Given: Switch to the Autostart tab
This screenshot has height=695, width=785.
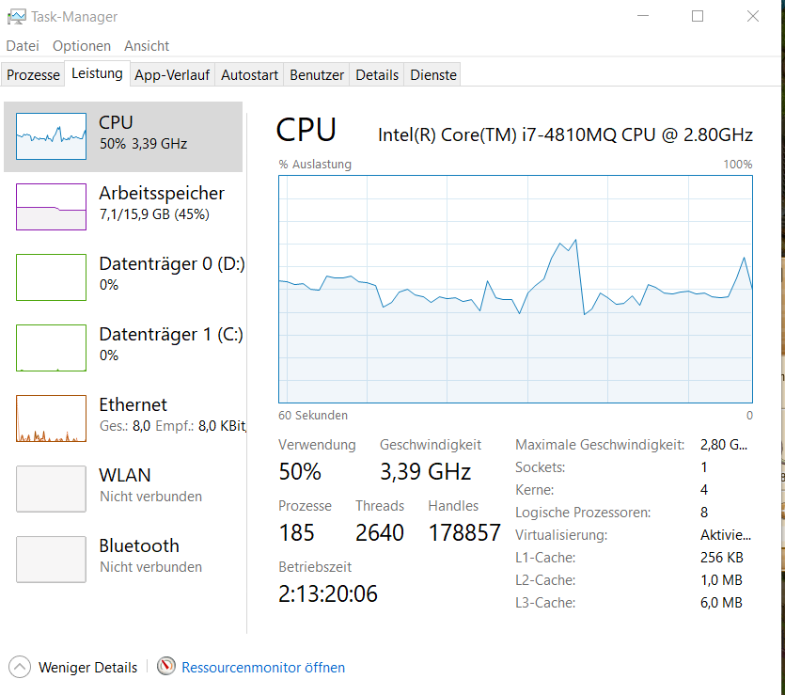Looking at the screenshot, I should click(249, 74).
